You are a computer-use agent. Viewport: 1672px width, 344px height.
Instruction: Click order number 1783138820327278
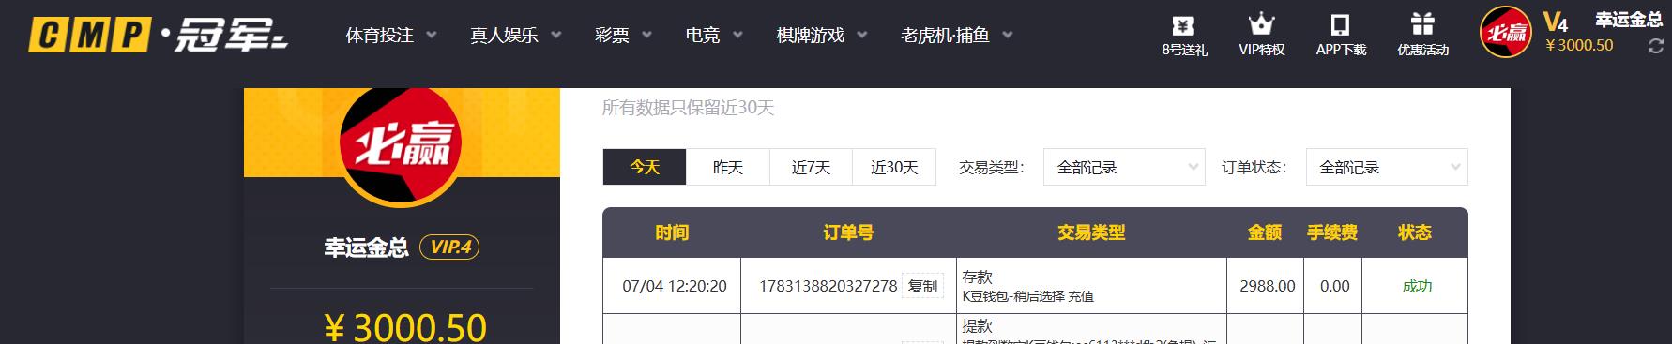[x=828, y=286]
